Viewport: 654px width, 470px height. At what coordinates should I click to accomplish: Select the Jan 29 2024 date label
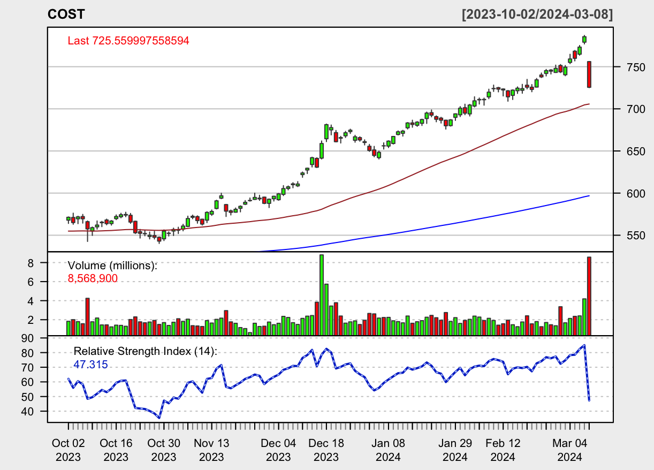(455, 450)
